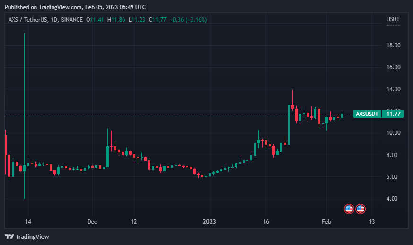
Task: Click the 10.00 price axis label
Action: pyautogui.click(x=393, y=133)
